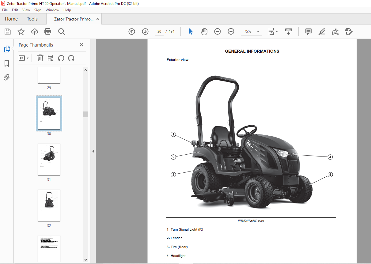Close the Zetor Tractor Primo document tab
The width and height of the screenshot is (371, 264).
pyautogui.click(x=98, y=19)
